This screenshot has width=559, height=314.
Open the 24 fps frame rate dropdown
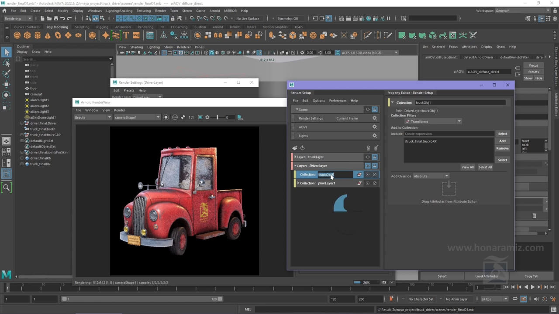tap(494, 299)
